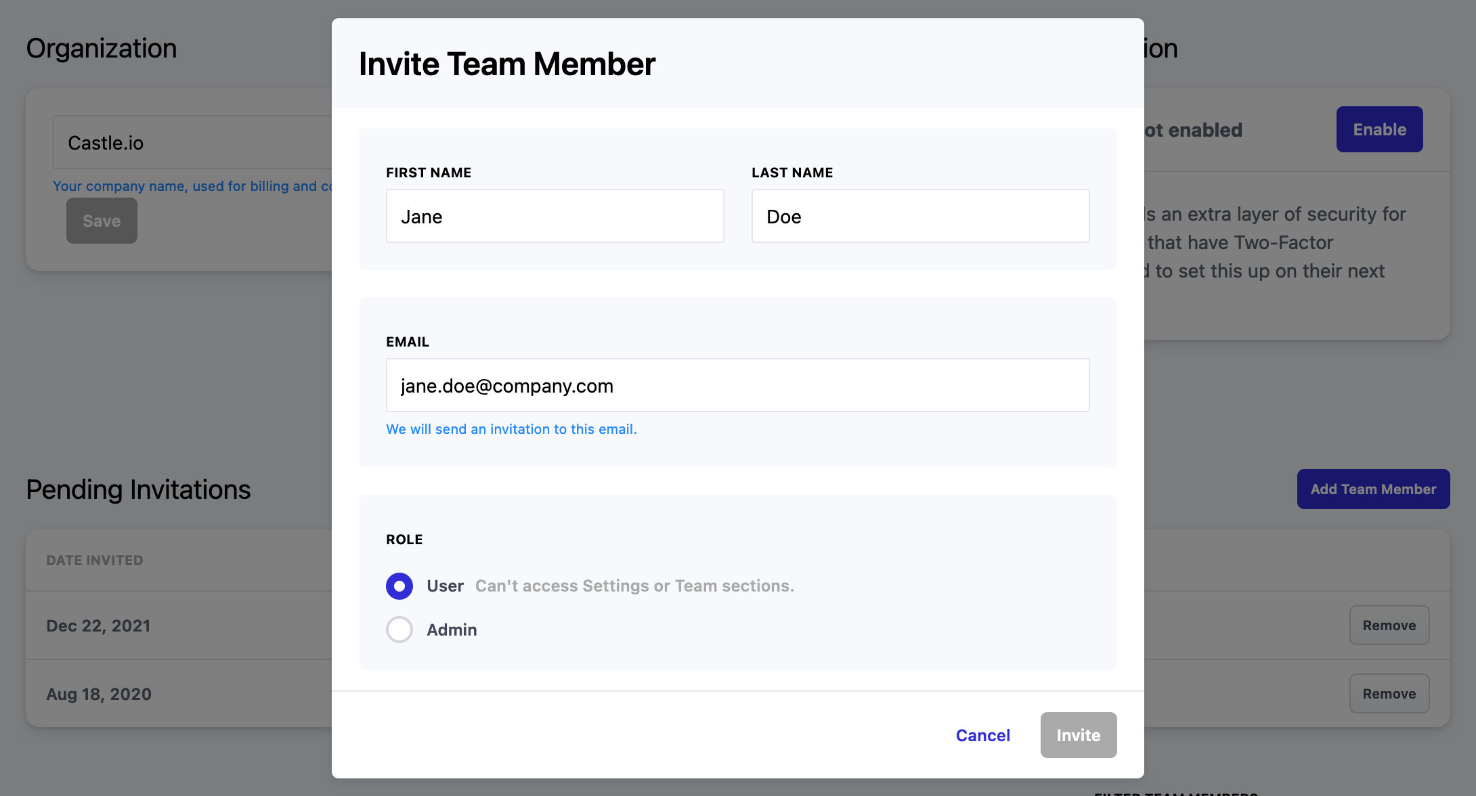
Task: Click the Castle.io company name field
Action: [x=193, y=143]
